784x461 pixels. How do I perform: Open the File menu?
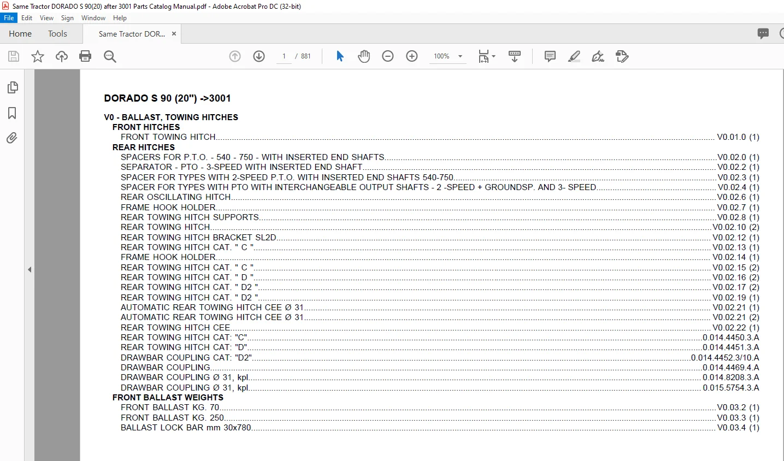pyautogui.click(x=9, y=17)
